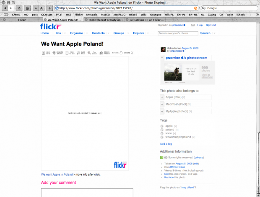
Task: Switch to the Flickr! tab
Action: click(x=22, y=20)
